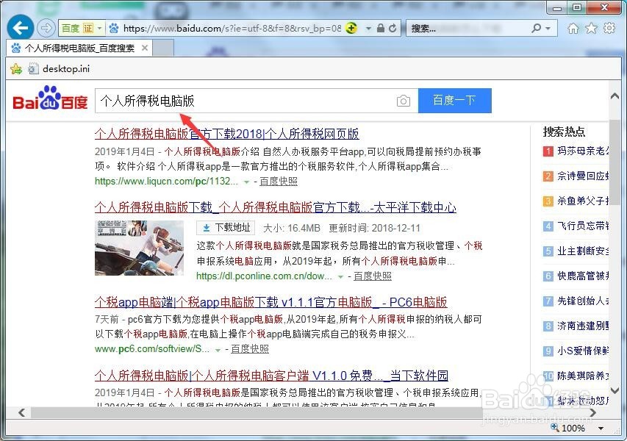Open hot search item 9 小S爱情保鲜
The width and height of the screenshot is (627, 441).
576,351
